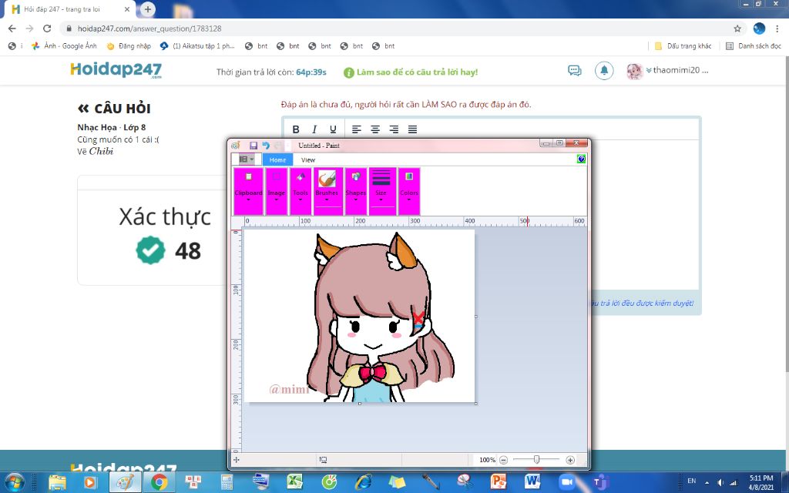Center align text in answer editor
Image resolution: width=789 pixels, height=493 pixels.
tap(375, 129)
